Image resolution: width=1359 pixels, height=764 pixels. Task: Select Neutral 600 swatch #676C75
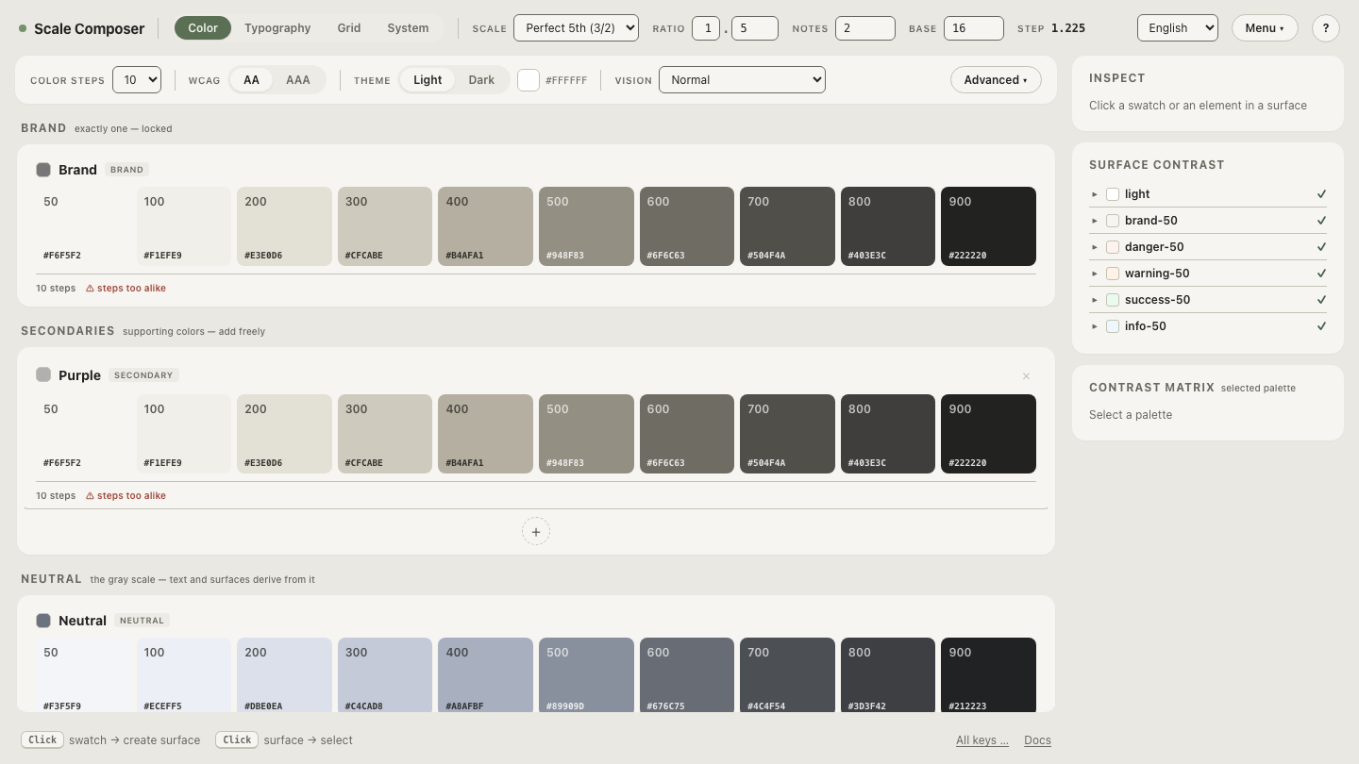[x=687, y=674]
